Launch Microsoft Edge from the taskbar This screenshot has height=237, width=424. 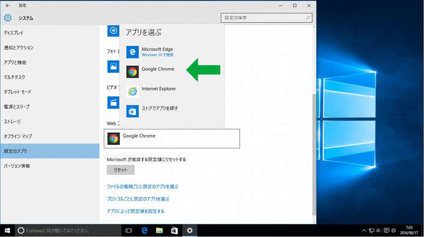pyautogui.click(x=144, y=231)
